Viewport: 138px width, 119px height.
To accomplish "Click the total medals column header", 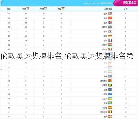I will pos(9,9).
